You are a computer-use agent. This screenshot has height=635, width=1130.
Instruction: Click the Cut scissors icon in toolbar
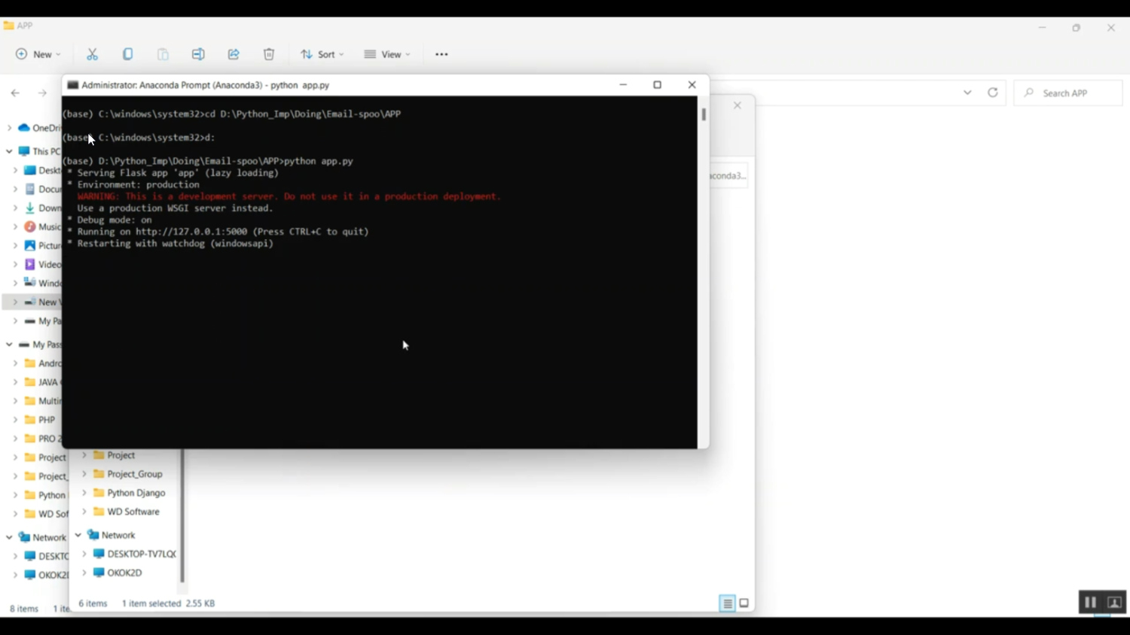coord(92,54)
